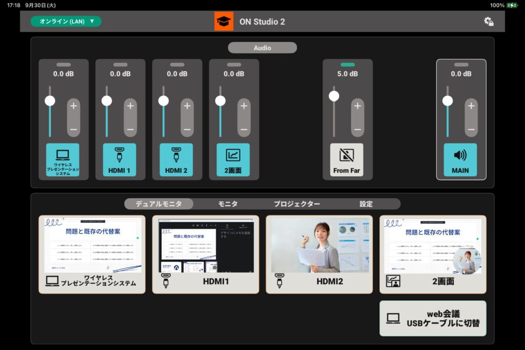Switch to the プロジェクター tab
This screenshot has width=525, height=350.
click(296, 204)
